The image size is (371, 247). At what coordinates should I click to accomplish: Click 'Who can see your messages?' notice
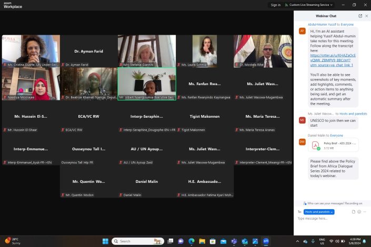tap(333, 203)
